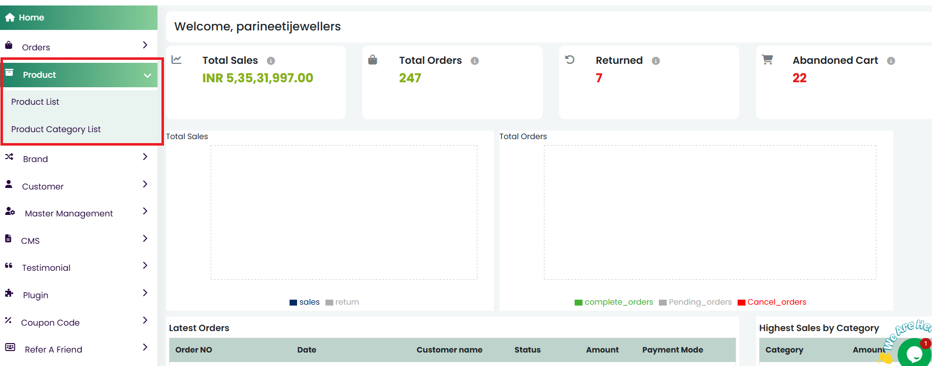Click the Home icon in sidebar
The width and height of the screenshot is (932, 366).
tap(9, 17)
